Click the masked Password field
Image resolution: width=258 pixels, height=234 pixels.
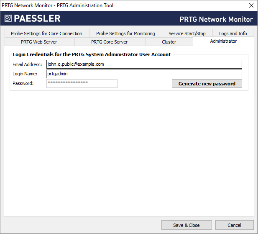[x=82, y=83]
